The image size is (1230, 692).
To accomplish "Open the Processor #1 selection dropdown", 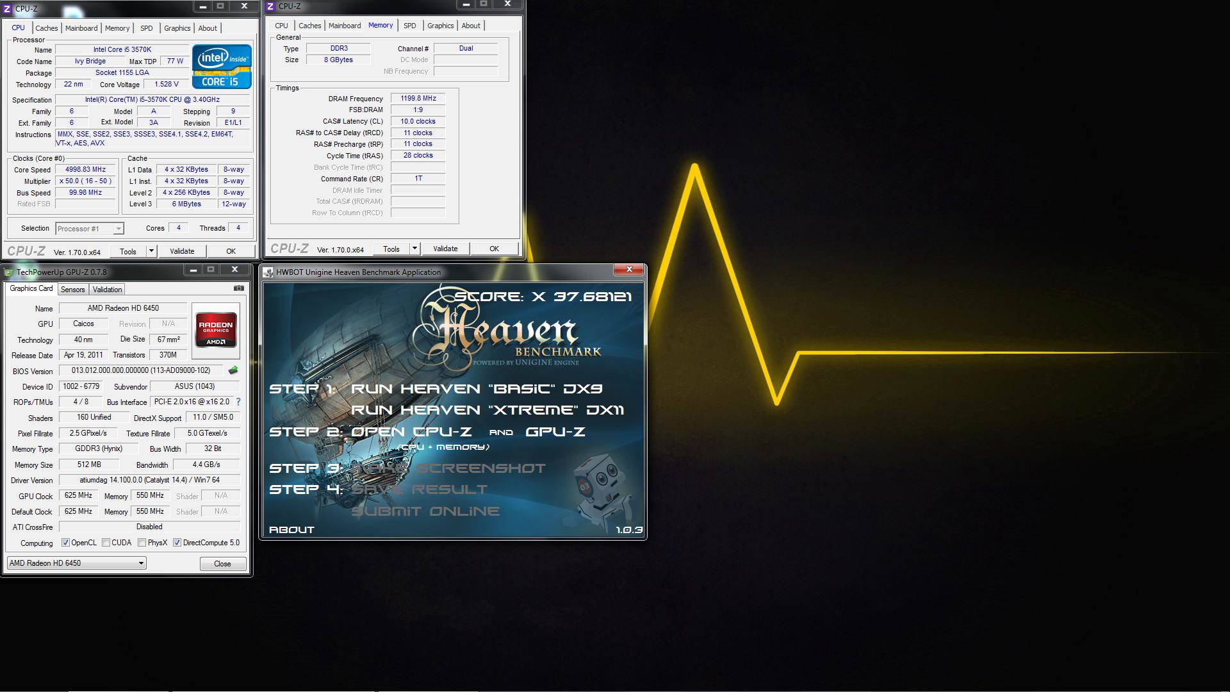I will click(90, 229).
